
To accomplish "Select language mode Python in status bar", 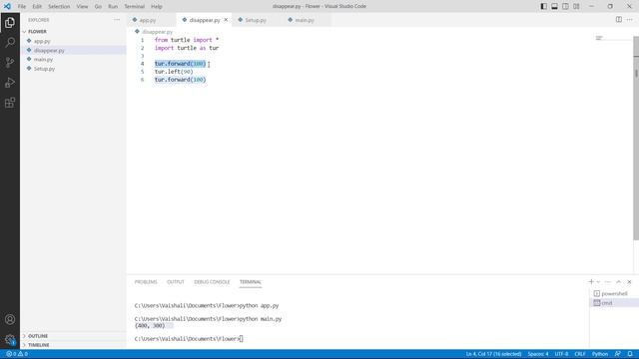I will (x=599, y=354).
